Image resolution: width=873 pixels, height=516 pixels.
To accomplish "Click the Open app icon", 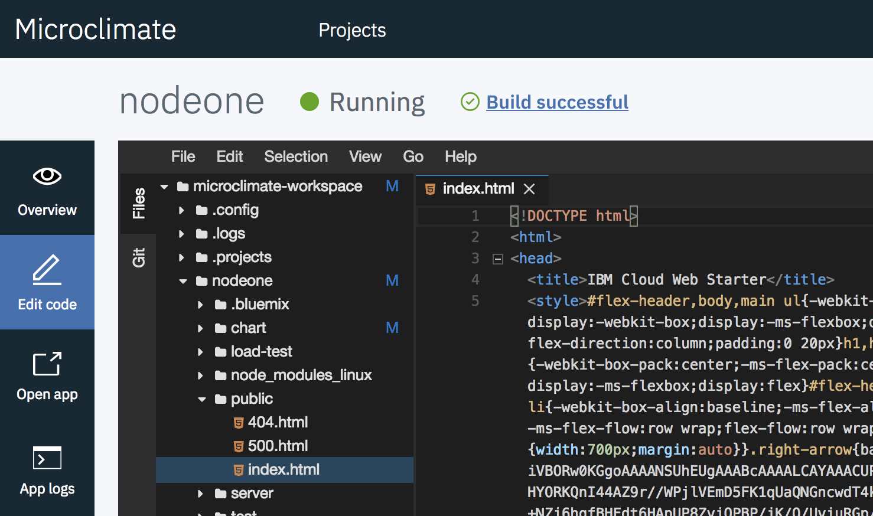I will coord(47,364).
